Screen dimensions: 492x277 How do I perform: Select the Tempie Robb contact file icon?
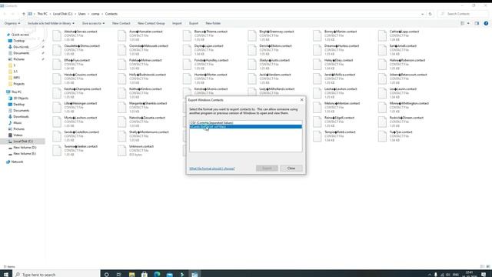point(317,136)
